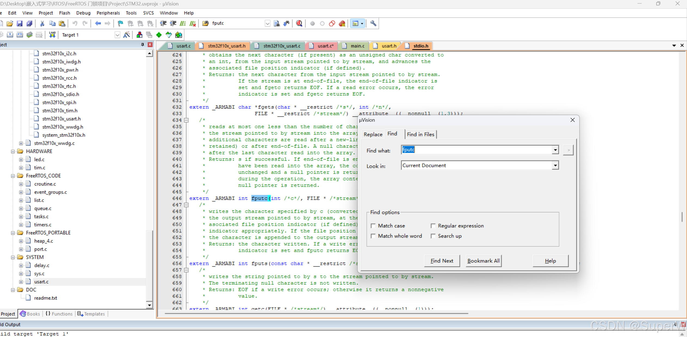Image resolution: width=687 pixels, height=337 pixels.
Task: Start the debug session icon
Action: (x=299, y=24)
